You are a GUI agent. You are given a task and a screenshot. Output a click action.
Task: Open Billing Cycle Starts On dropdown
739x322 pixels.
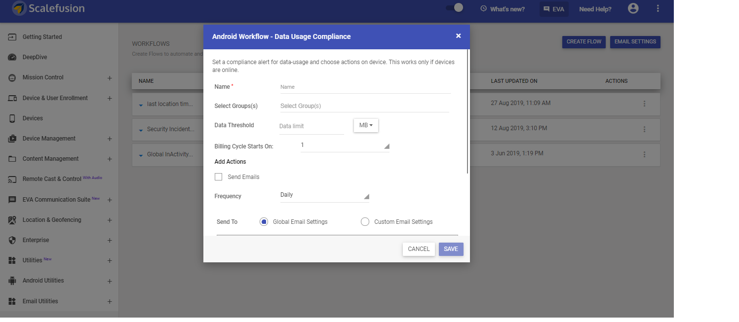345,146
